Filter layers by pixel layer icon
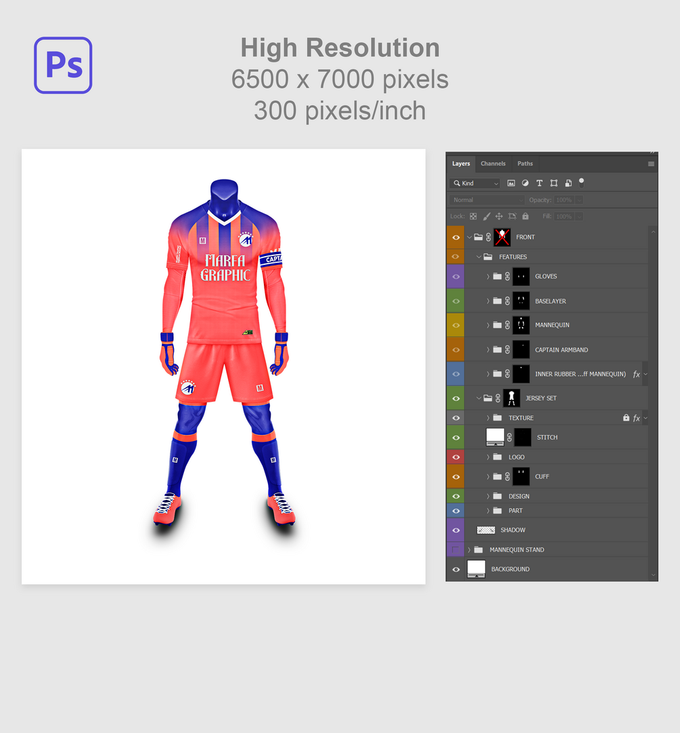The height and width of the screenshot is (733, 680). coord(511,183)
